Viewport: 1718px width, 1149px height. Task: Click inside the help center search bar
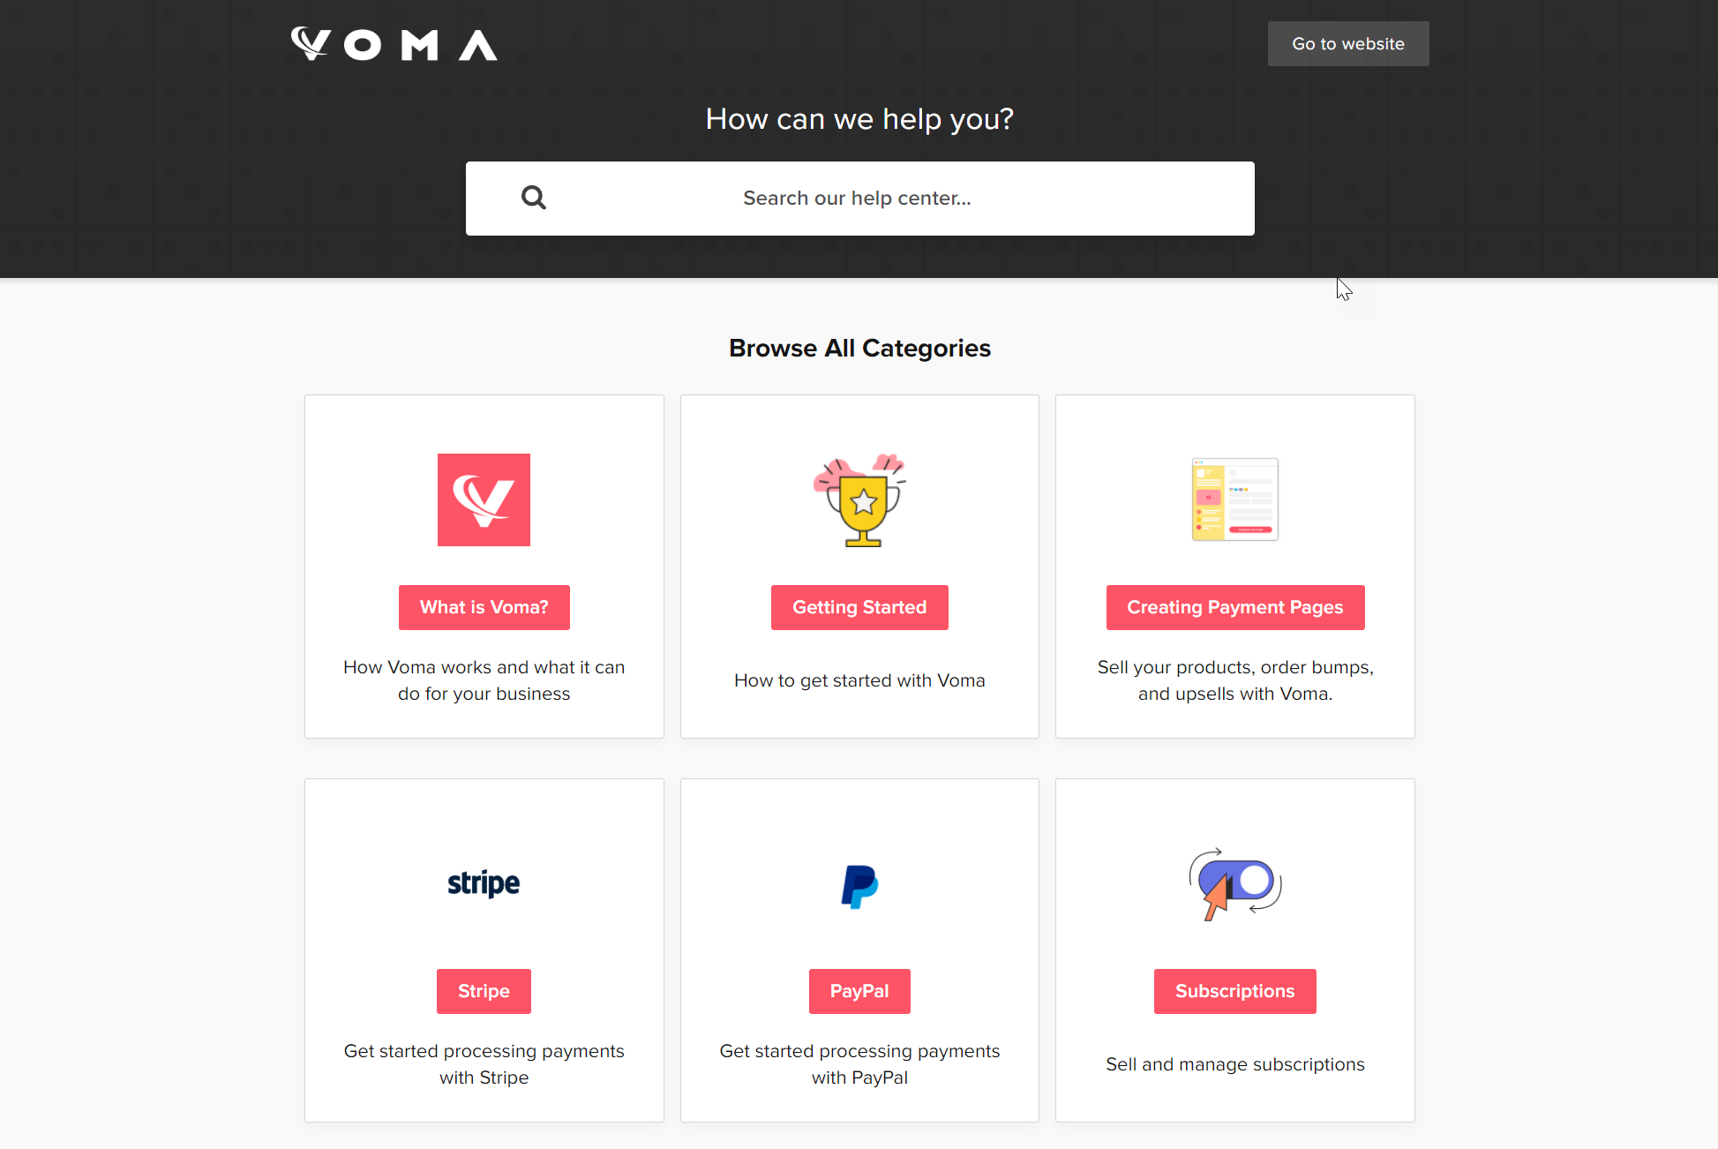coord(859,198)
